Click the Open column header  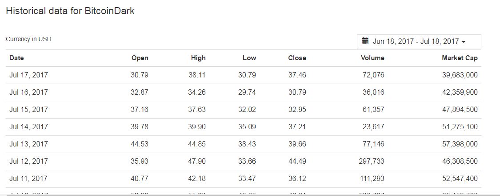tap(140, 58)
